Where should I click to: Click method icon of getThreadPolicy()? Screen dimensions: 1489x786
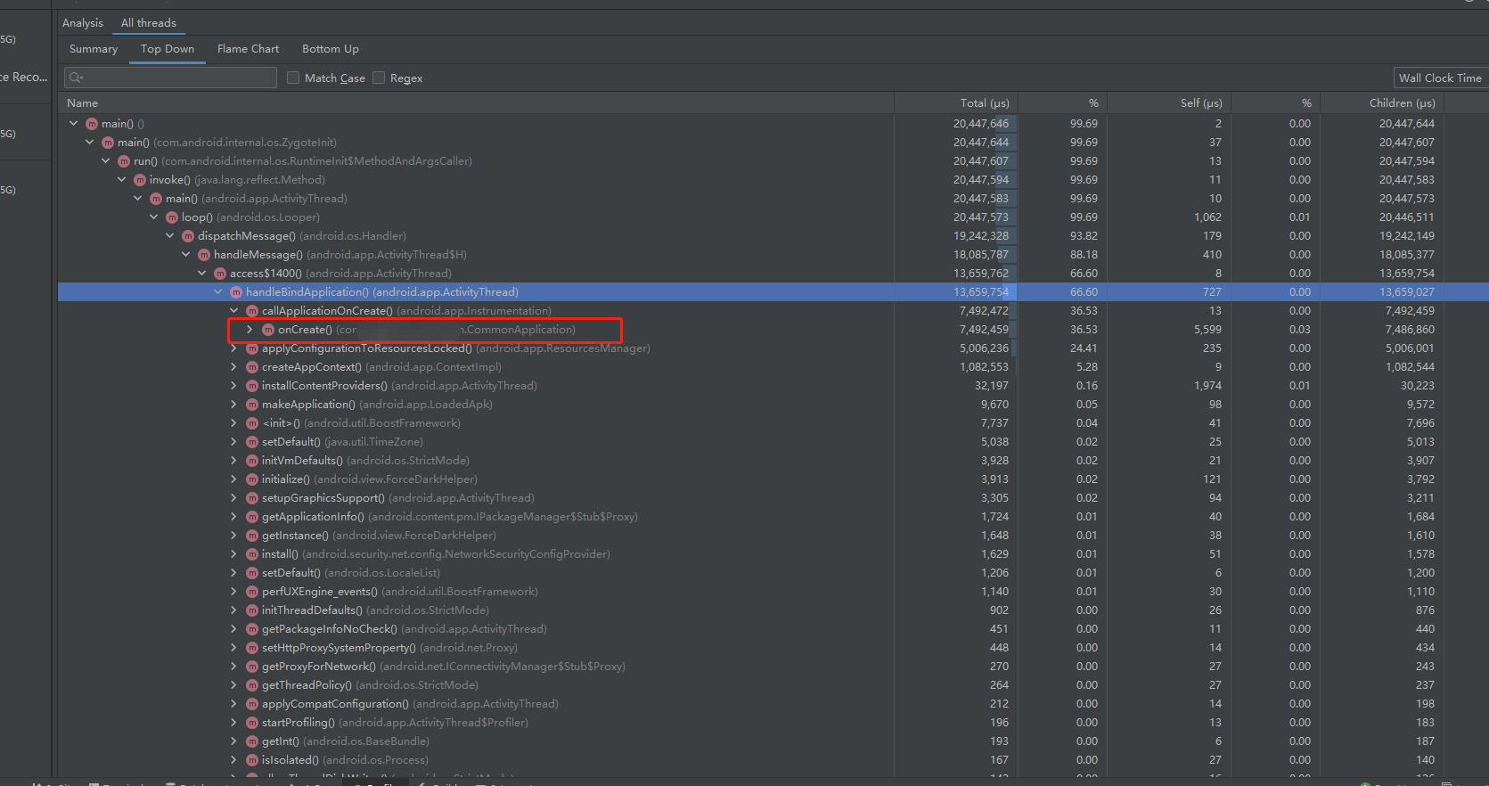(252, 685)
